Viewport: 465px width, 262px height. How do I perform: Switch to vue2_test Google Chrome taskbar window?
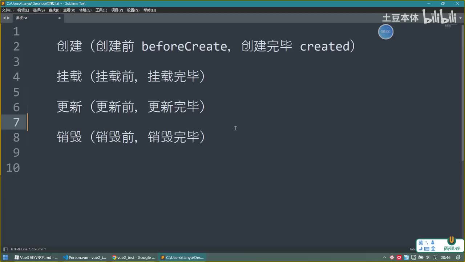coord(133,257)
